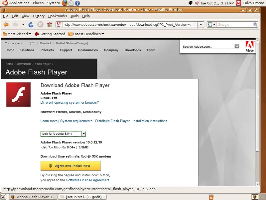Screen dimensions: 266x200
Task: Open the File menu
Action: point(6,16)
